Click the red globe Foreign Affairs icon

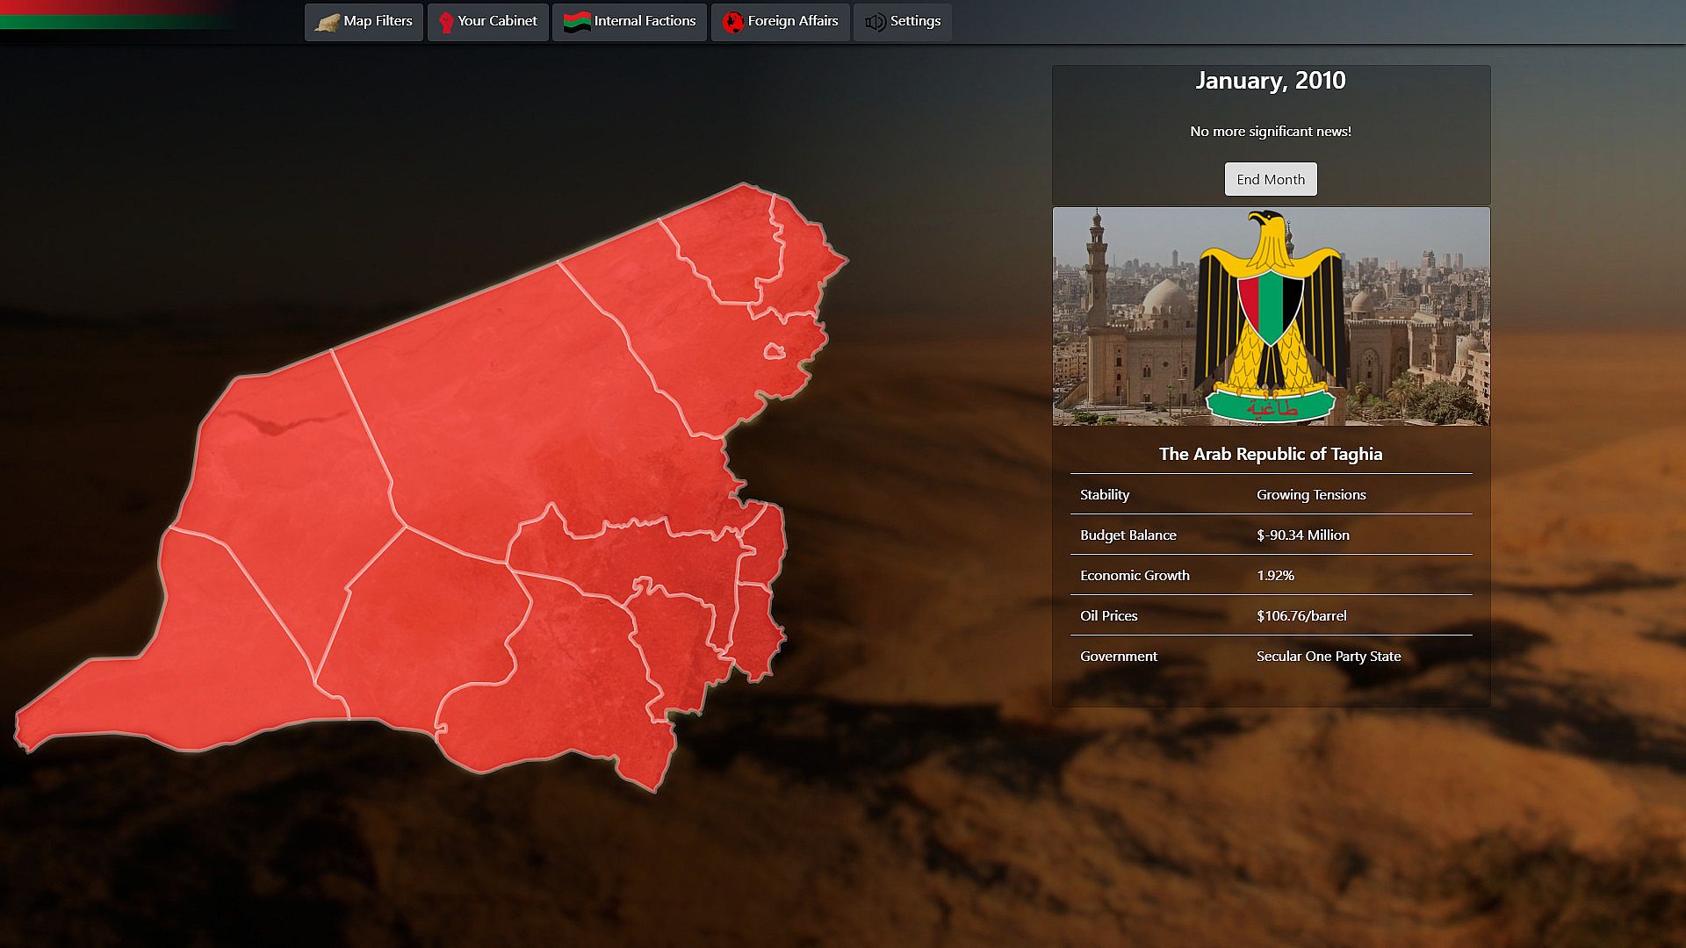(x=732, y=22)
